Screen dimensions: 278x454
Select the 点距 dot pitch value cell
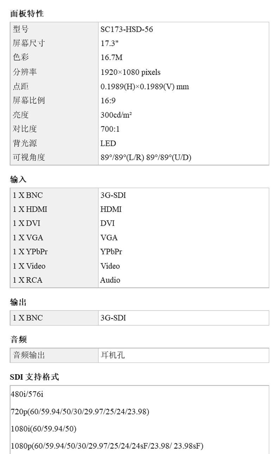point(145,87)
